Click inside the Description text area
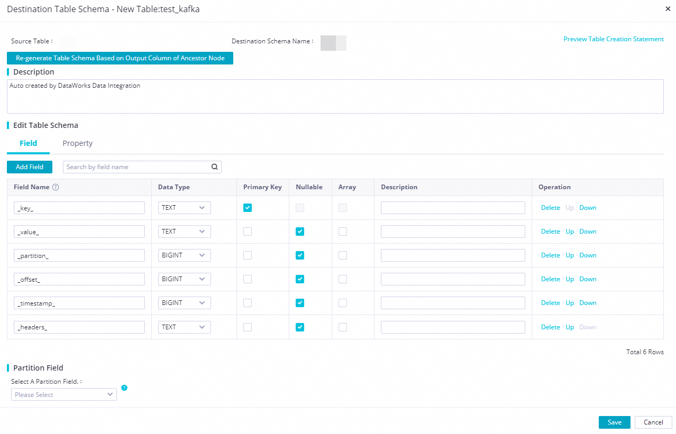This screenshot has height=434, width=676. click(335, 96)
